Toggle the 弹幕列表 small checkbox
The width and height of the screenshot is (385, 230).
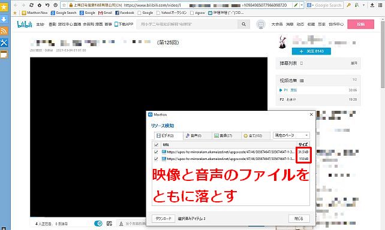(302, 63)
